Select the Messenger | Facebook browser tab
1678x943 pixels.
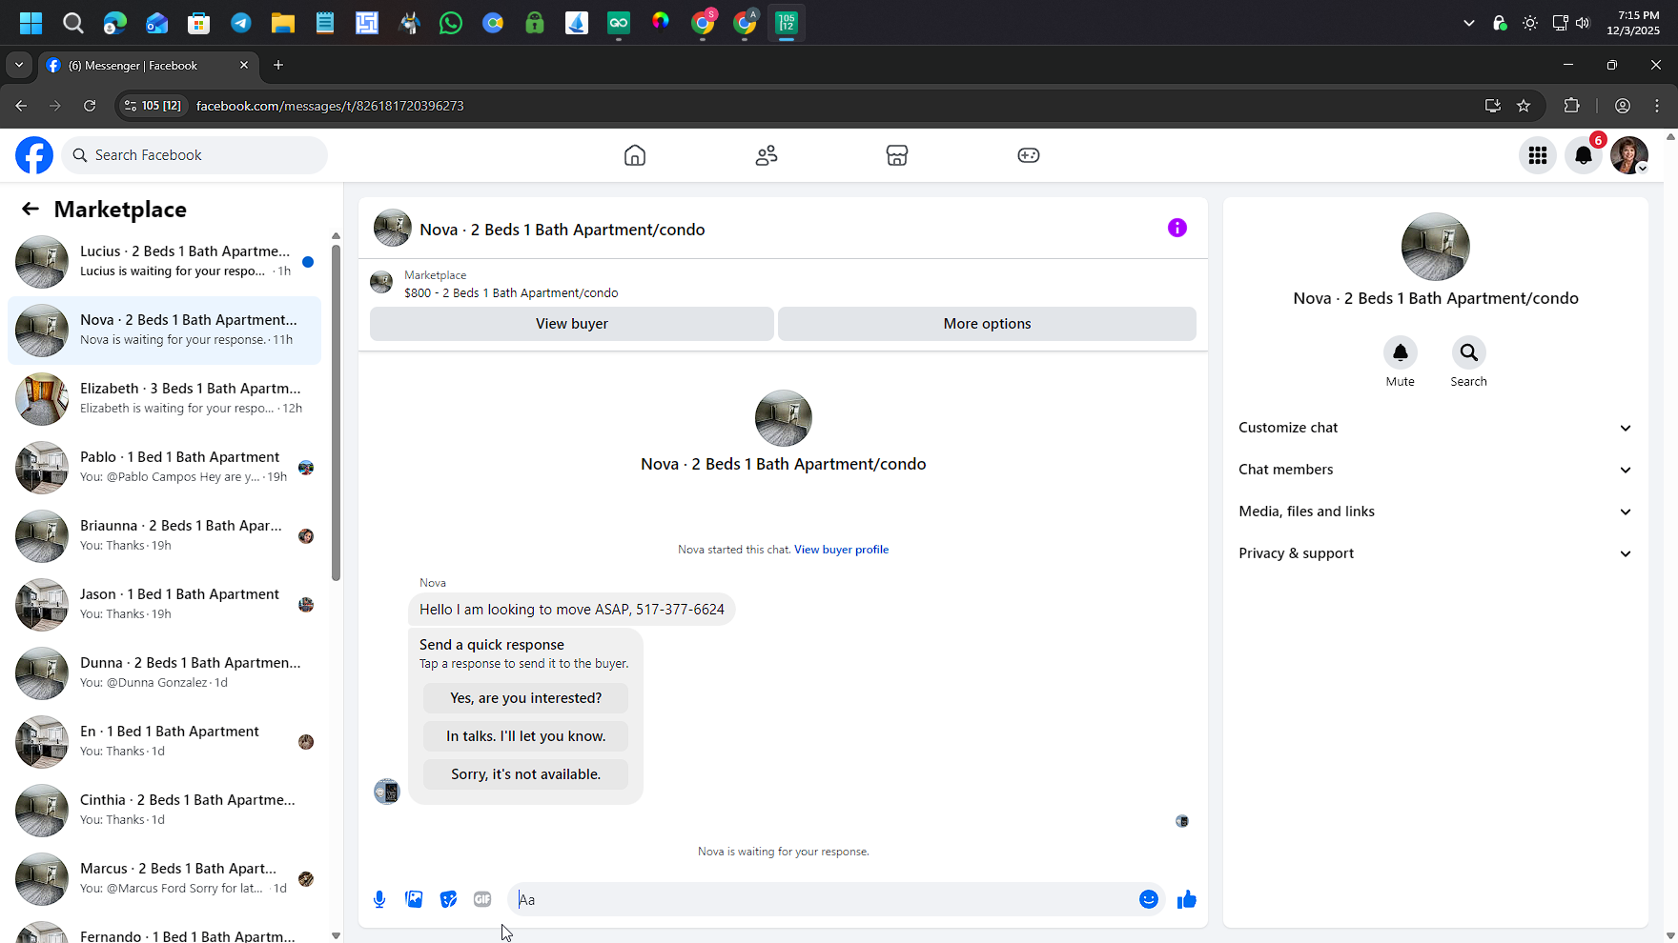[148, 66]
